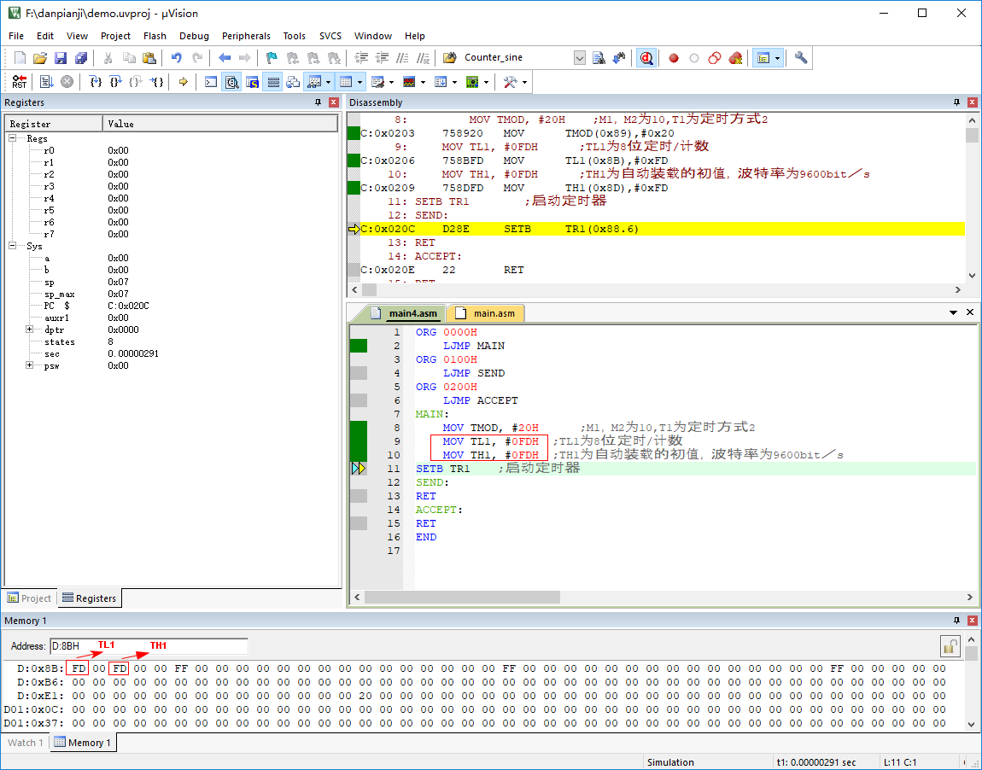Toggle Call Stack Window button

point(293,82)
